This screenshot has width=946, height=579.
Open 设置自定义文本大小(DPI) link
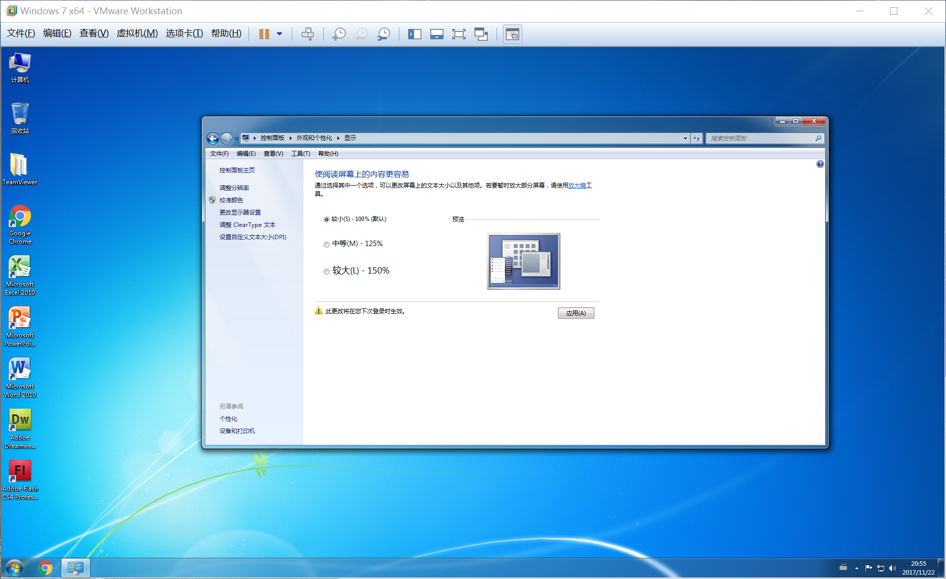tap(252, 237)
